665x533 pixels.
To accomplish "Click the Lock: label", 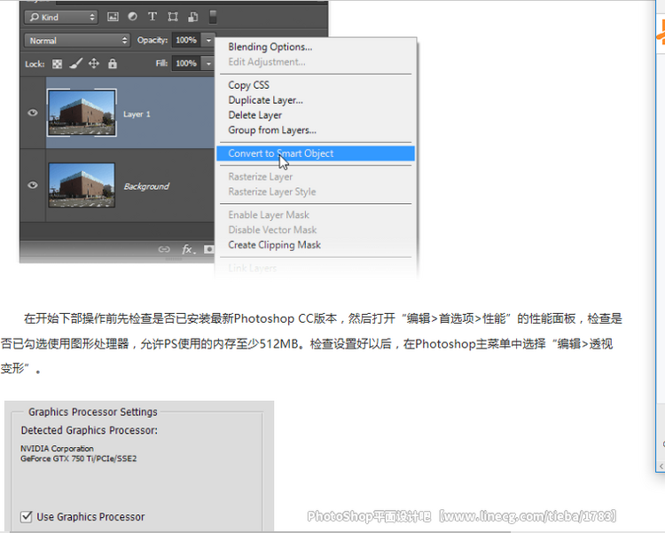I will (35, 64).
